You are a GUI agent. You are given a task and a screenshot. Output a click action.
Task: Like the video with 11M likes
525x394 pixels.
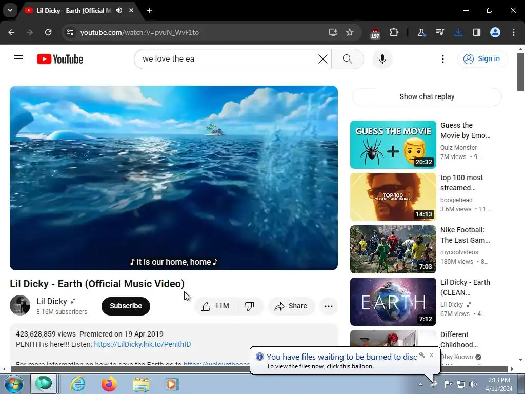[x=215, y=306]
